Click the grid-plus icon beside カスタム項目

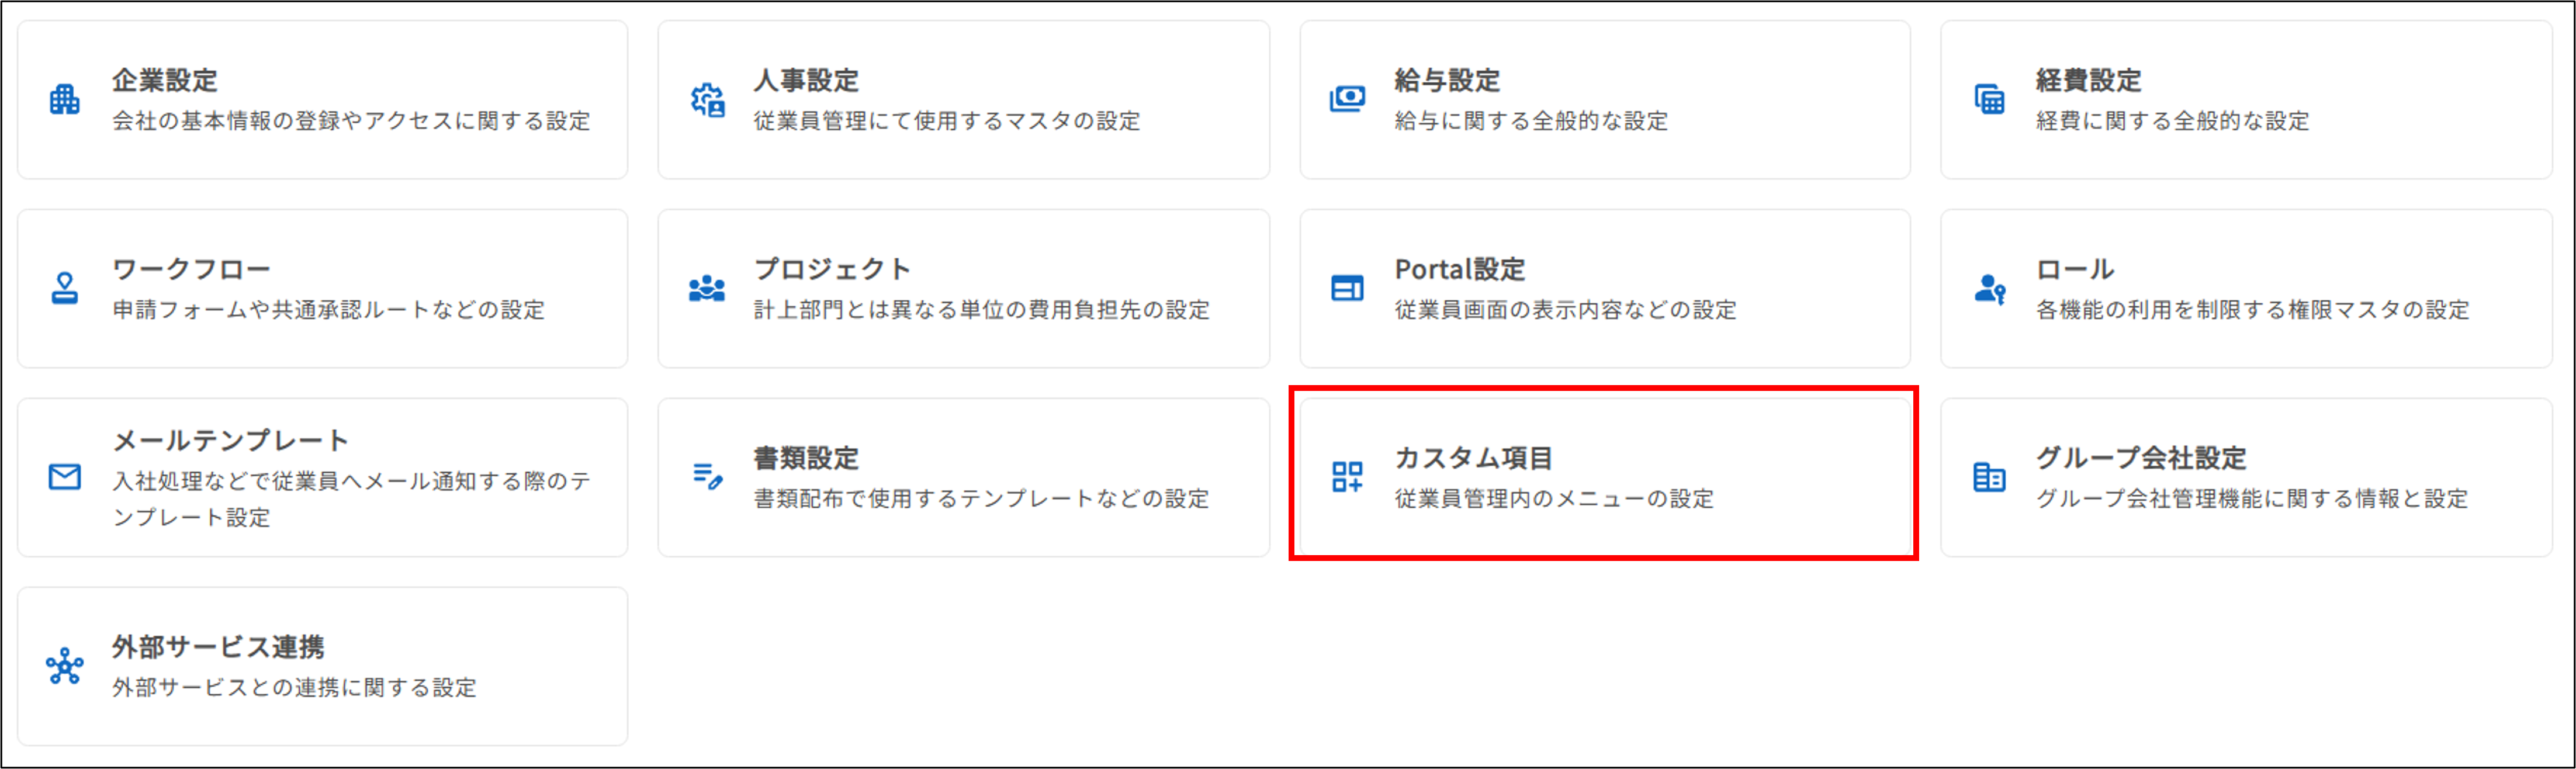pyautogui.click(x=1347, y=477)
